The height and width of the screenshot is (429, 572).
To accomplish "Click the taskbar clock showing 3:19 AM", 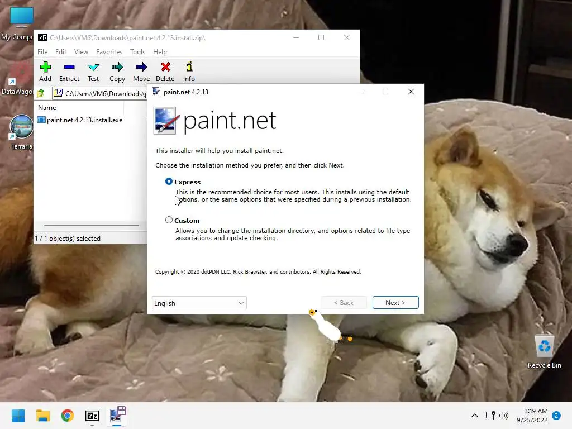I will (532, 416).
